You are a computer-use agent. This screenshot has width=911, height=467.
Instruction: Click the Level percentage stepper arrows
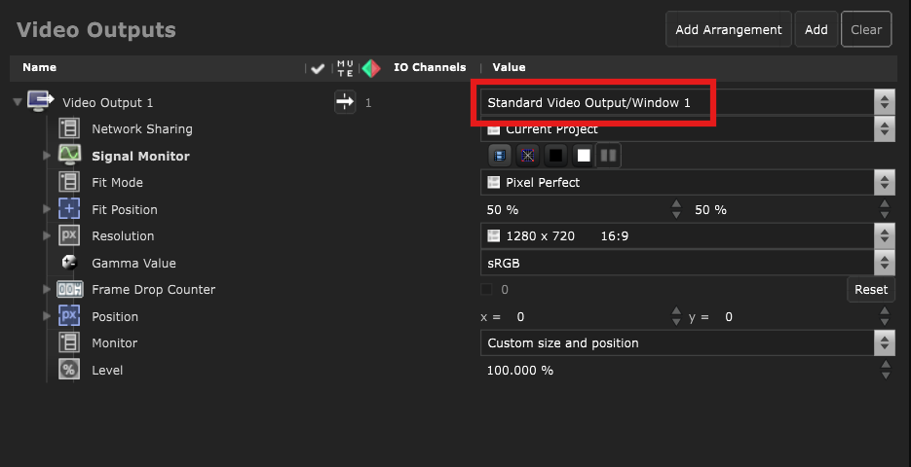[886, 370]
